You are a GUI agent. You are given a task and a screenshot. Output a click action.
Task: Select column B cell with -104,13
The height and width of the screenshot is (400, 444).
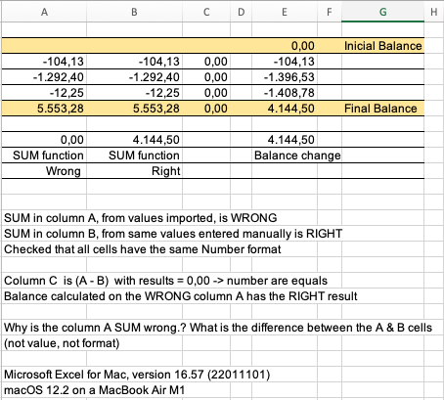(134, 62)
